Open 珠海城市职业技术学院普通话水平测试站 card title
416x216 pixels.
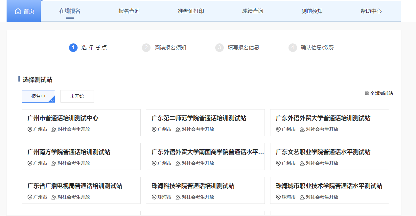[329, 186]
